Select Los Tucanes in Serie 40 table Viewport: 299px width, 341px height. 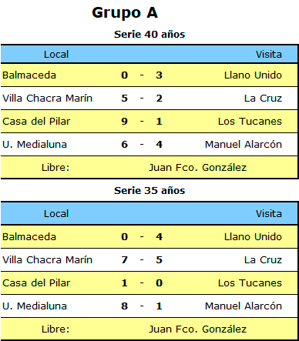(250, 122)
